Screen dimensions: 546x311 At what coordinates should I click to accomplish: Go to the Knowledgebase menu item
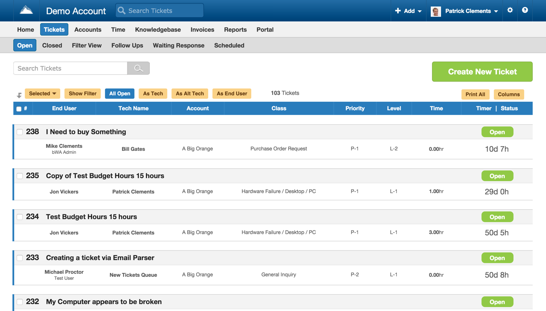tap(158, 29)
